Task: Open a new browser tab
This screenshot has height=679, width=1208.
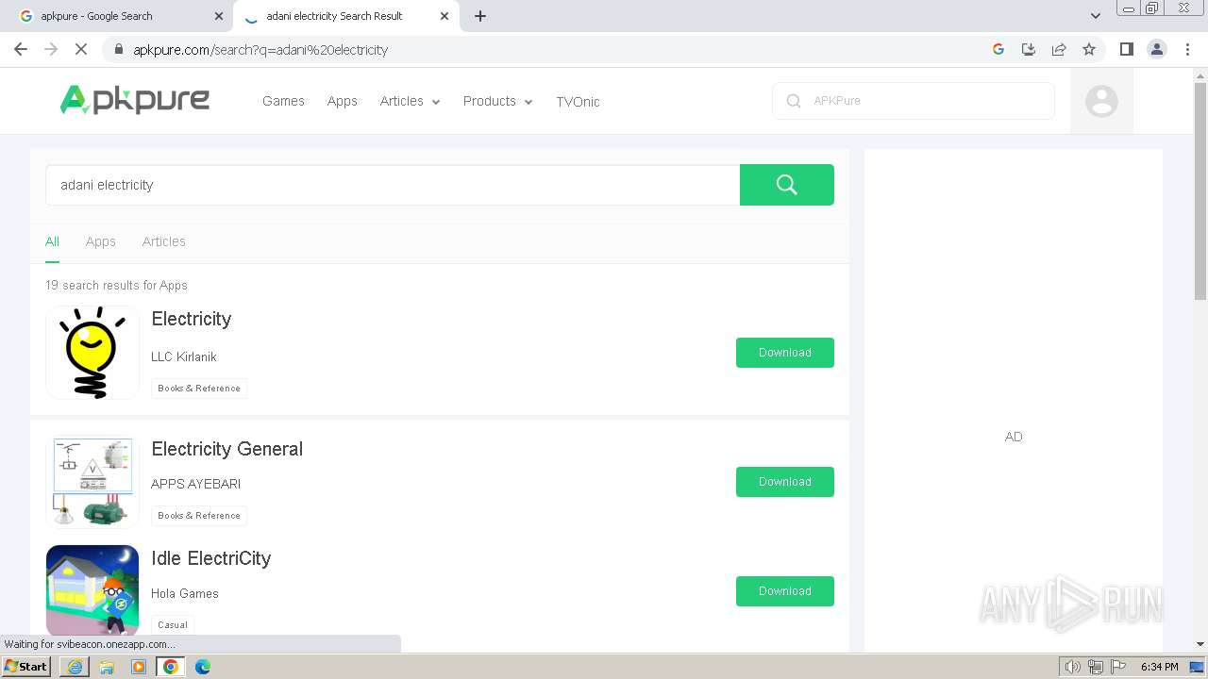Action: 480,16
